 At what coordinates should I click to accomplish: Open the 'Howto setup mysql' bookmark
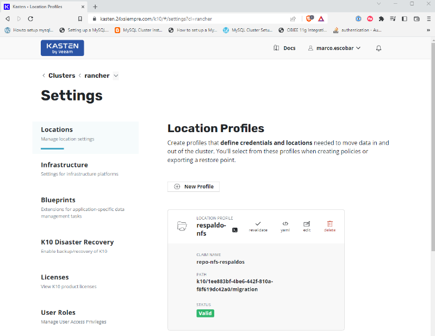click(29, 30)
